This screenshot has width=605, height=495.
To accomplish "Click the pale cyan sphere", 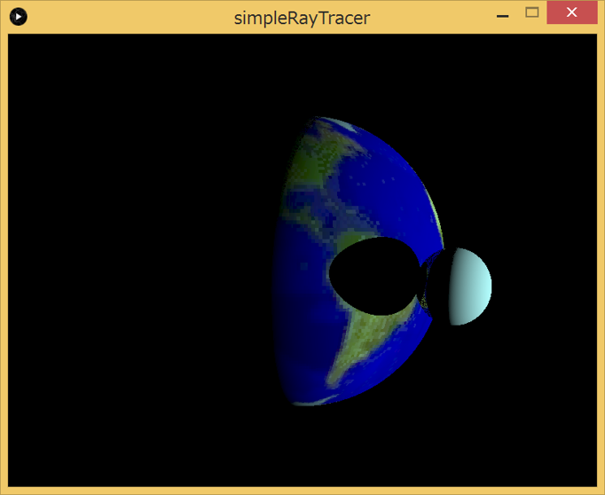I will [466, 286].
